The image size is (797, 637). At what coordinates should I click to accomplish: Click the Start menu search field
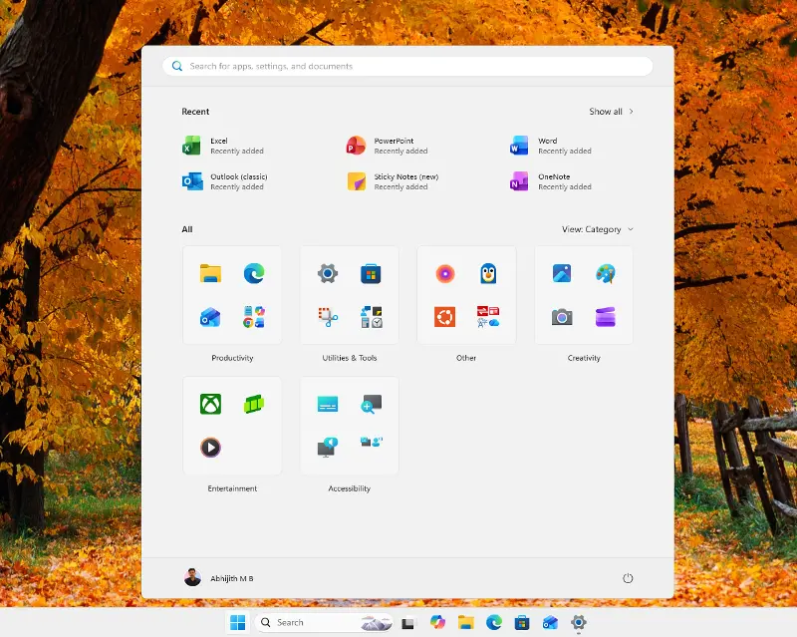407,66
